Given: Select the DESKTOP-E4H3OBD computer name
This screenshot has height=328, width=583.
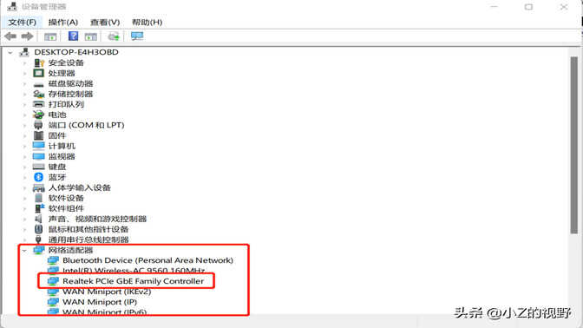Looking at the screenshot, I should tap(76, 52).
